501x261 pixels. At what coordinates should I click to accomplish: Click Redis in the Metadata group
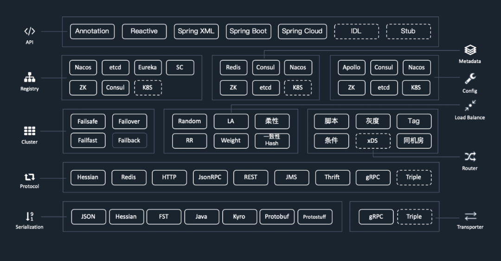(x=233, y=67)
